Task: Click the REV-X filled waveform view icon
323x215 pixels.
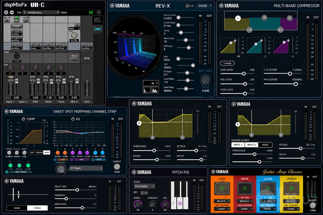Action: (x=155, y=90)
